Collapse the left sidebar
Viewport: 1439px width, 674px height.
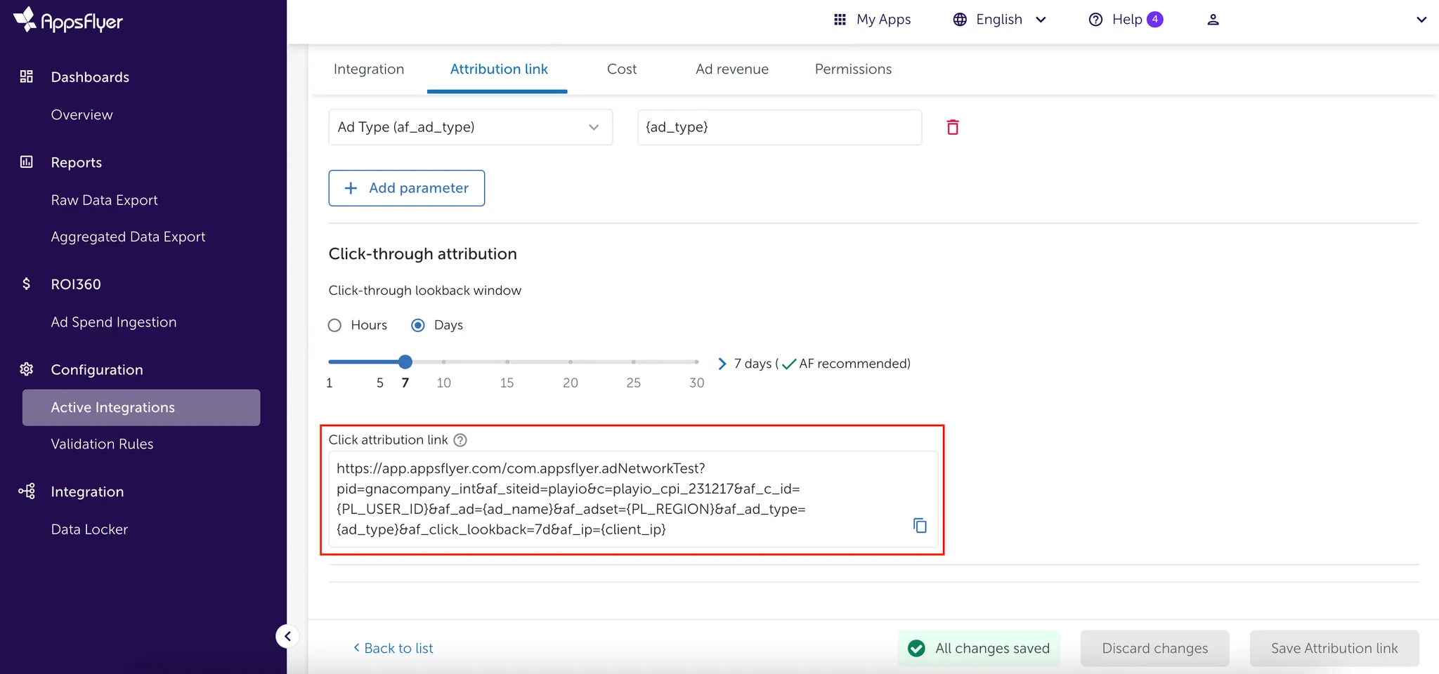pos(287,636)
